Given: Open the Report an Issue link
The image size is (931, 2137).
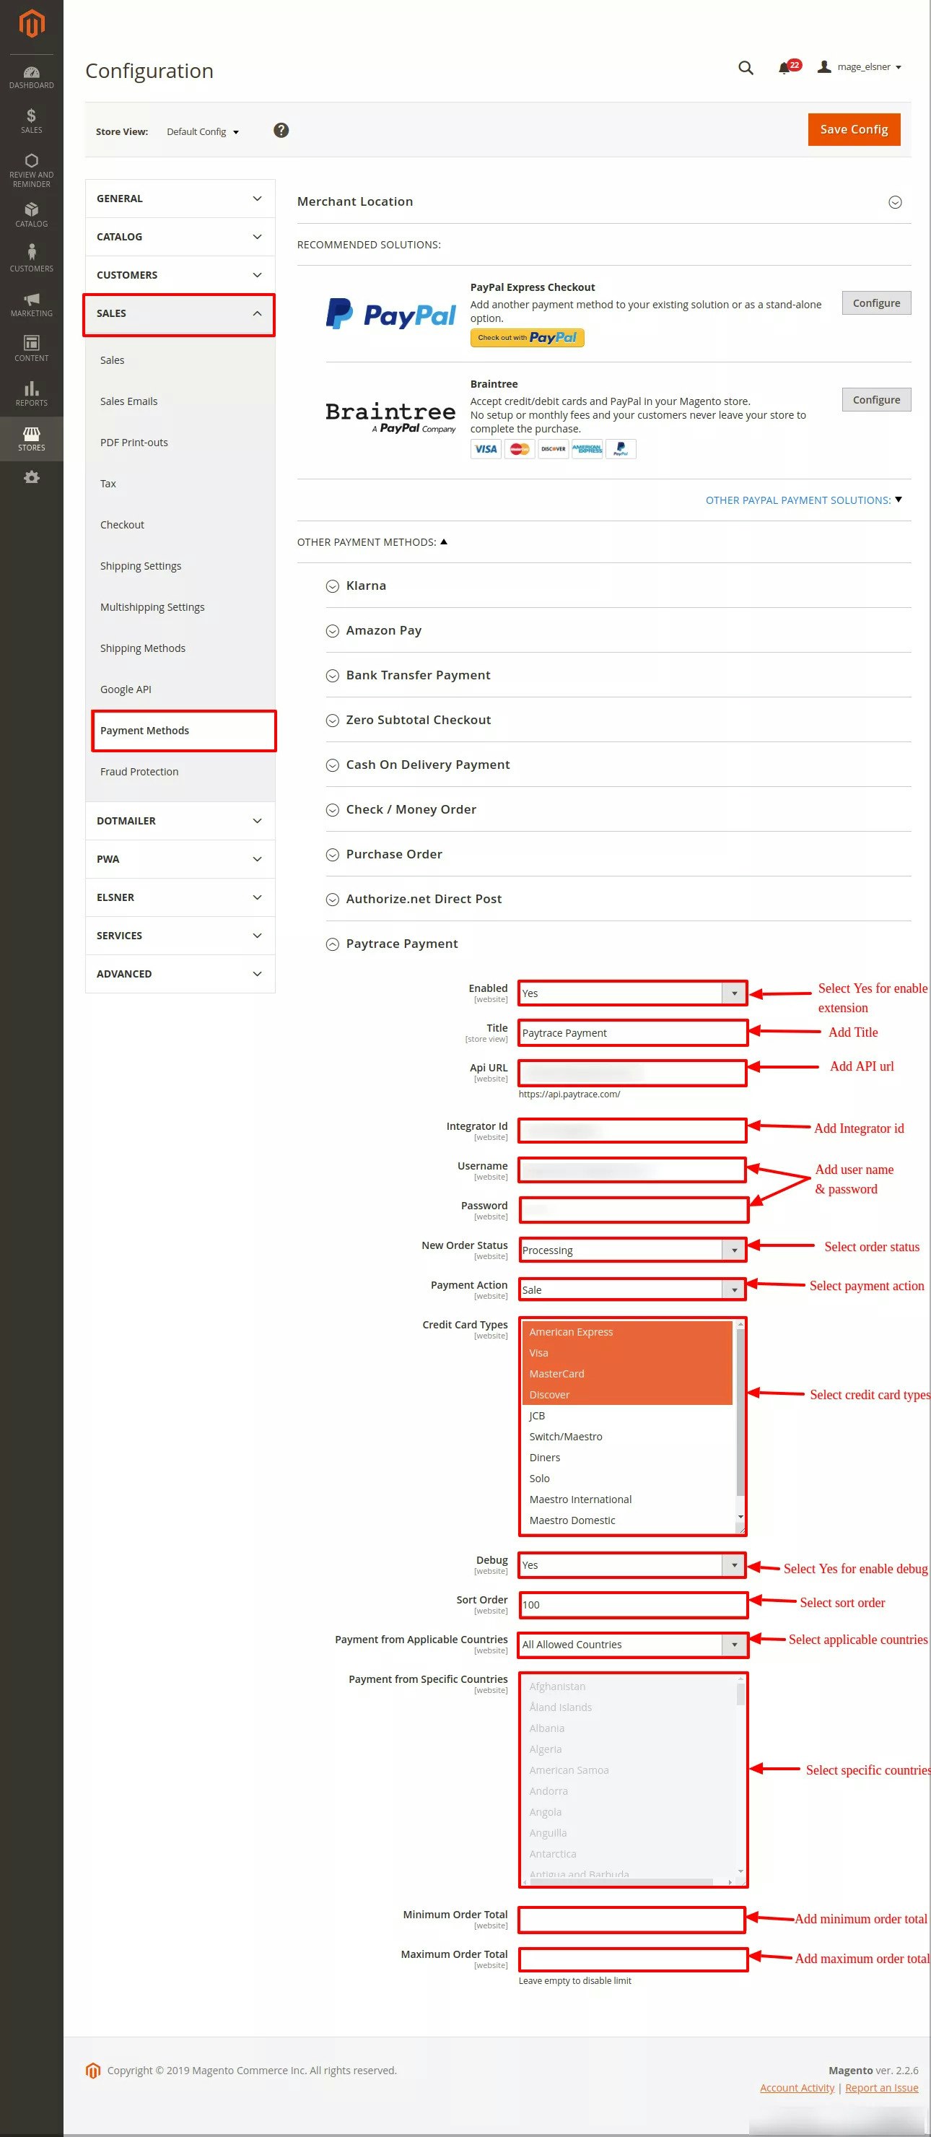Looking at the screenshot, I should (x=881, y=2087).
